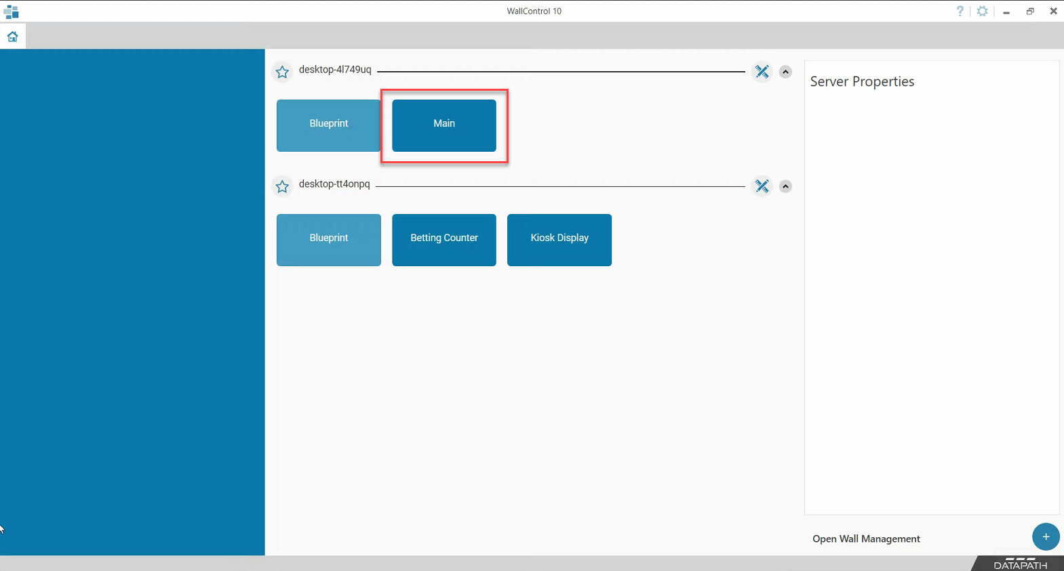1064x571 pixels.
Task: Collapse the desktop-4l749uq server section
Action: (785, 72)
